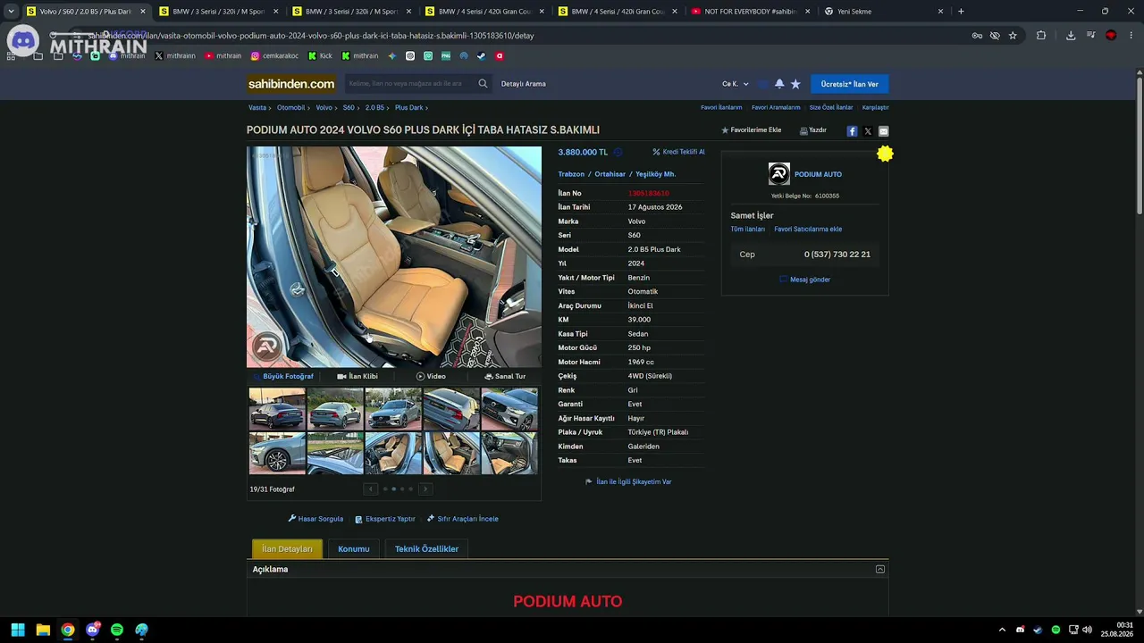The image size is (1144, 643).
Task: Click Ekspertiz Yaptır link
Action: [385, 519]
